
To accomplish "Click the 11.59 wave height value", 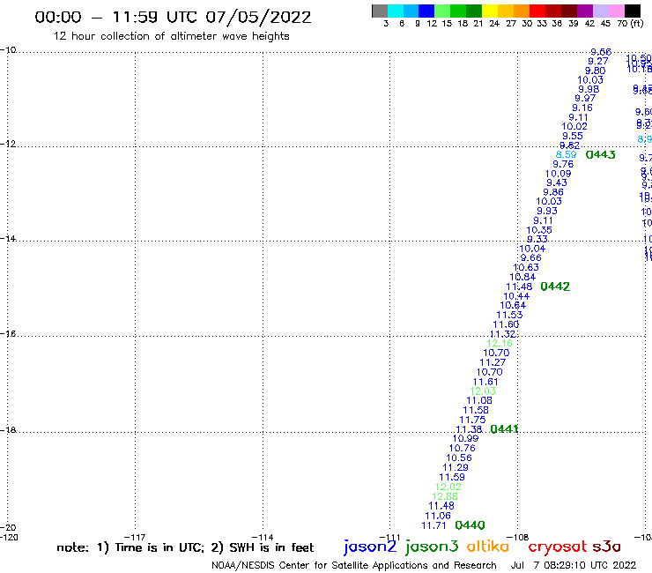I will pyautogui.click(x=452, y=477).
